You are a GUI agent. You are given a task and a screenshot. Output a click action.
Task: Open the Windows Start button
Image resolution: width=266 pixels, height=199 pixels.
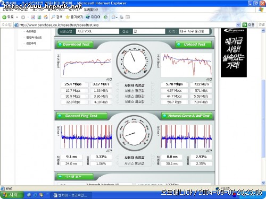12,195
